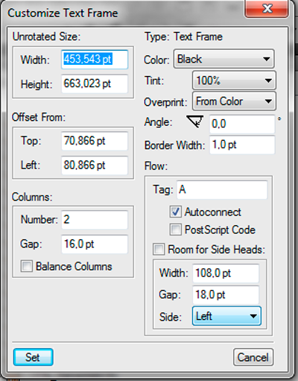Screen dimensions: 298x381
Task: Expand the Tint dropdown at 100%
Action: (x=234, y=81)
